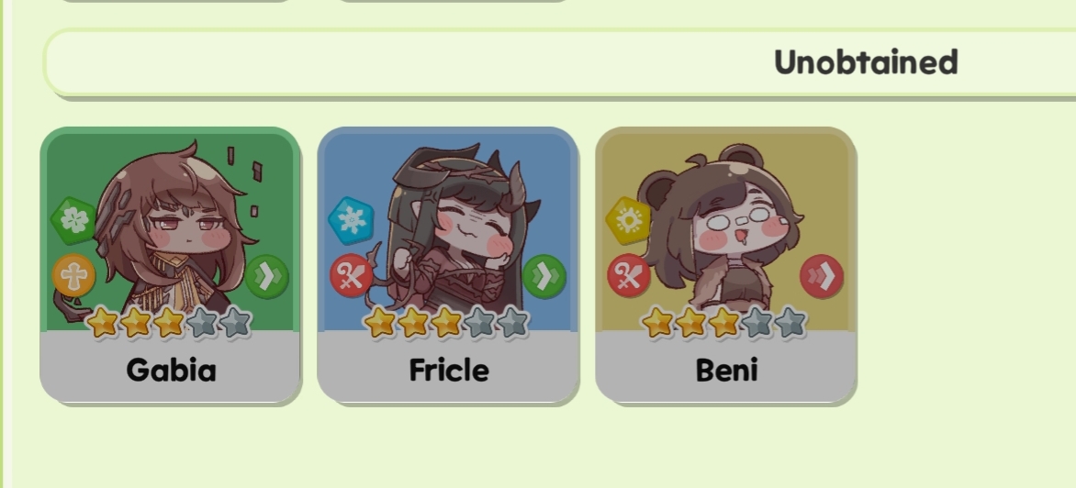Open Gabia's character portrait
1076x488 pixels.
(170, 229)
